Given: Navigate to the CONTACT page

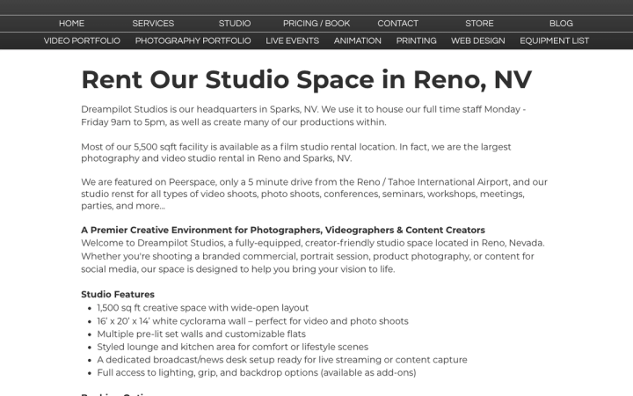Looking at the screenshot, I should (x=397, y=24).
